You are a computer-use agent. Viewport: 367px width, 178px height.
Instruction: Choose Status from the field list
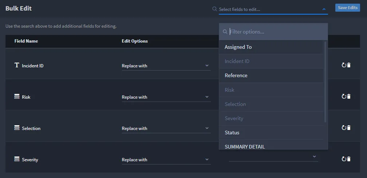(271, 132)
